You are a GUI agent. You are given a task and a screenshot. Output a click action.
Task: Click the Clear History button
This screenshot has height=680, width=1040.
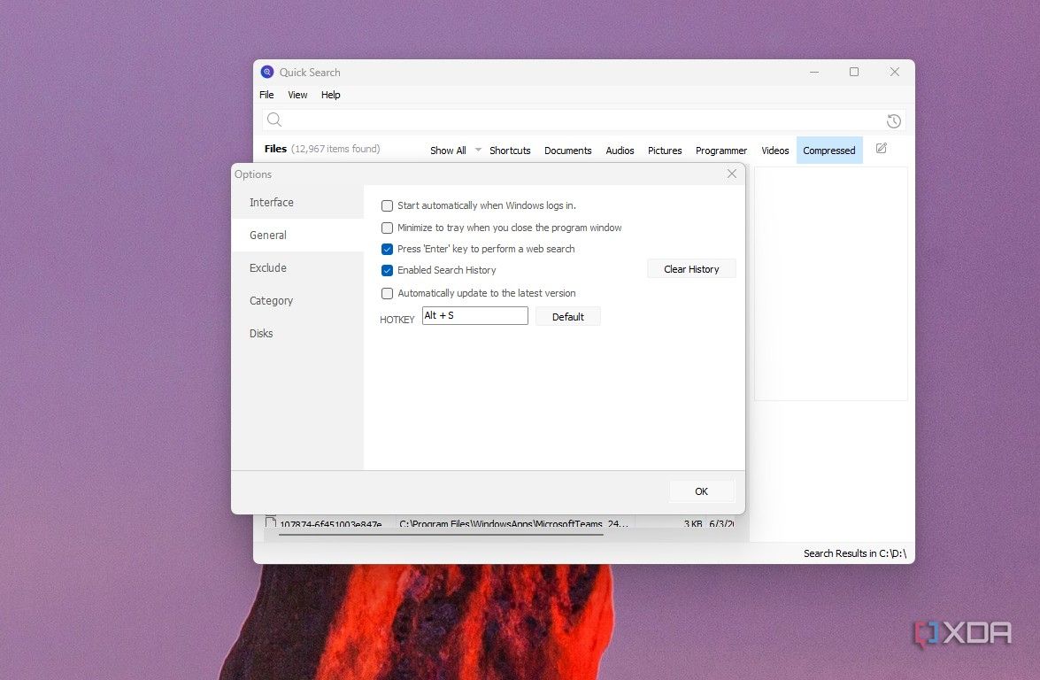691,268
